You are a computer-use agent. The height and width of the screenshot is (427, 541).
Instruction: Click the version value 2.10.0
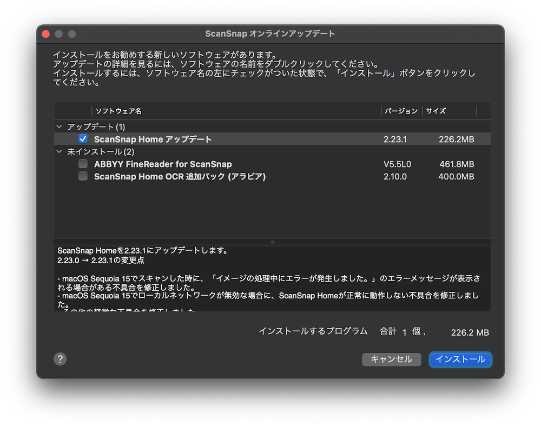point(395,176)
